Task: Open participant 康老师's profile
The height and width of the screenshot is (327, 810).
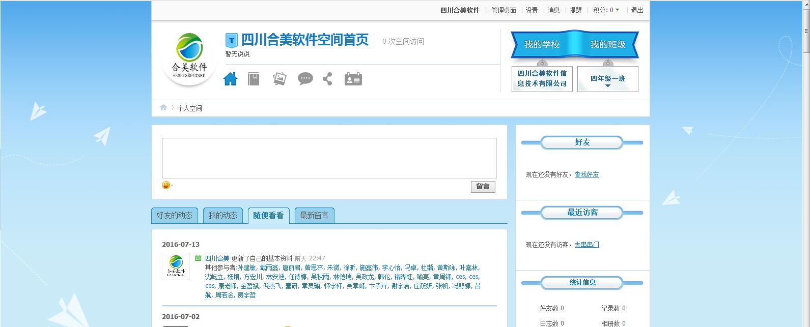Action: pos(227,286)
